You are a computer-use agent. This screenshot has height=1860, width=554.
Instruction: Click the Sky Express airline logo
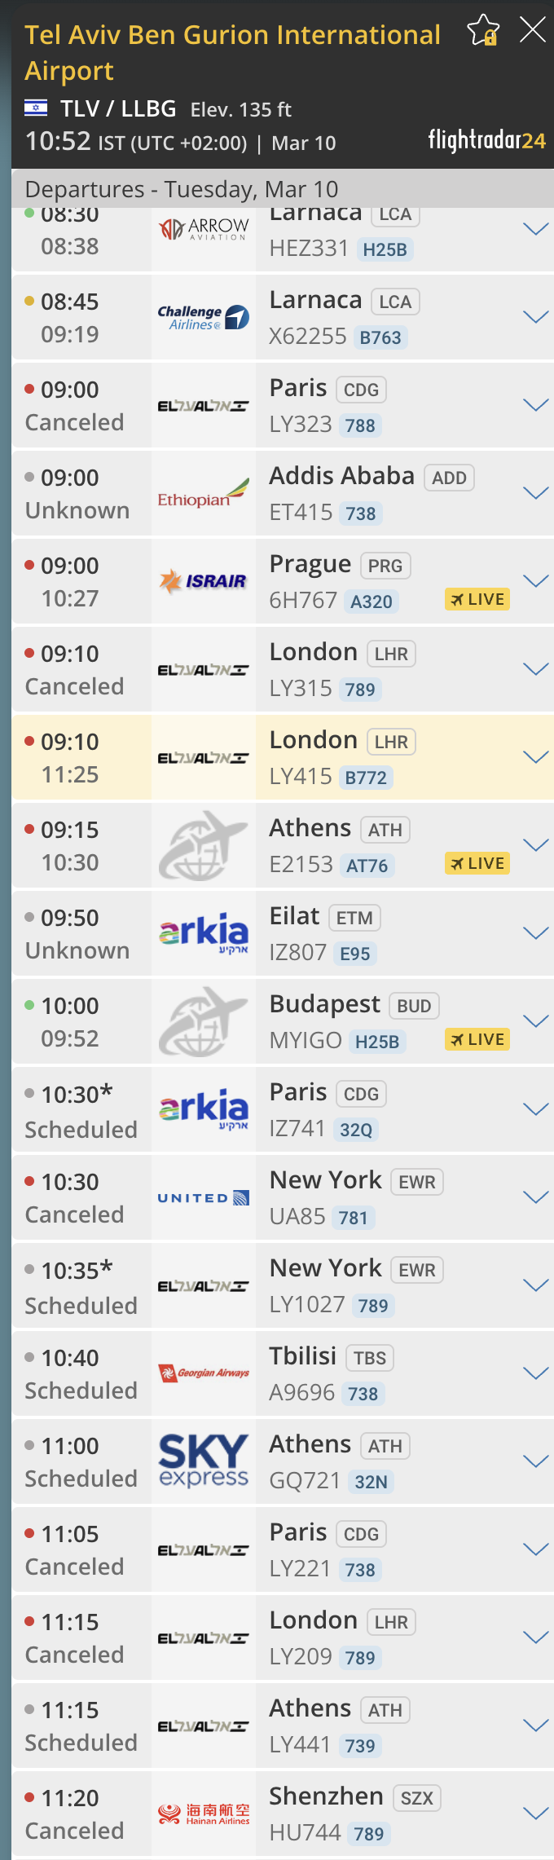[204, 1461]
